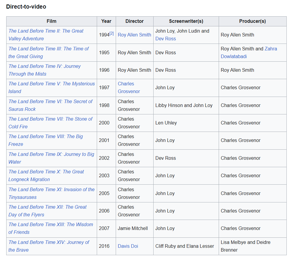Open The Land Before Time XIII: The Wisdom of Friends link
The height and width of the screenshot is (262, 290).
pyautogui.click(x=51, y=228)
